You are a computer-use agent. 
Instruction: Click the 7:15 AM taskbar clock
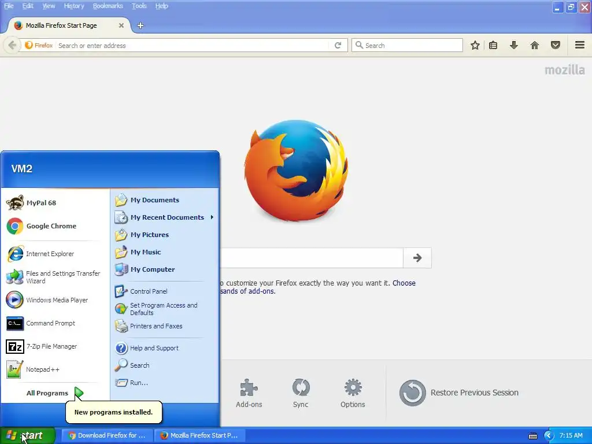[x=571, y=435]
